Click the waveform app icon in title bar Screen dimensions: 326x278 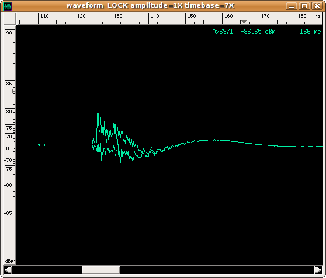[x=8, y=6]
